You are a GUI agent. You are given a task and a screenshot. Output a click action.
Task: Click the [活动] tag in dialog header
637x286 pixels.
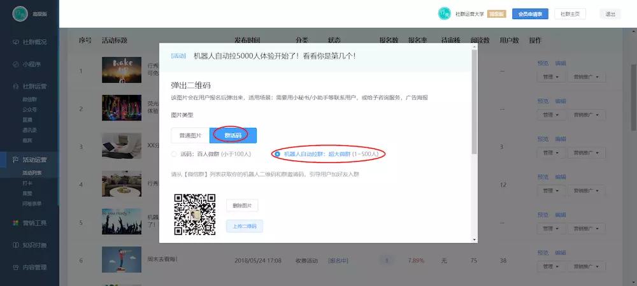pos(178,56)
